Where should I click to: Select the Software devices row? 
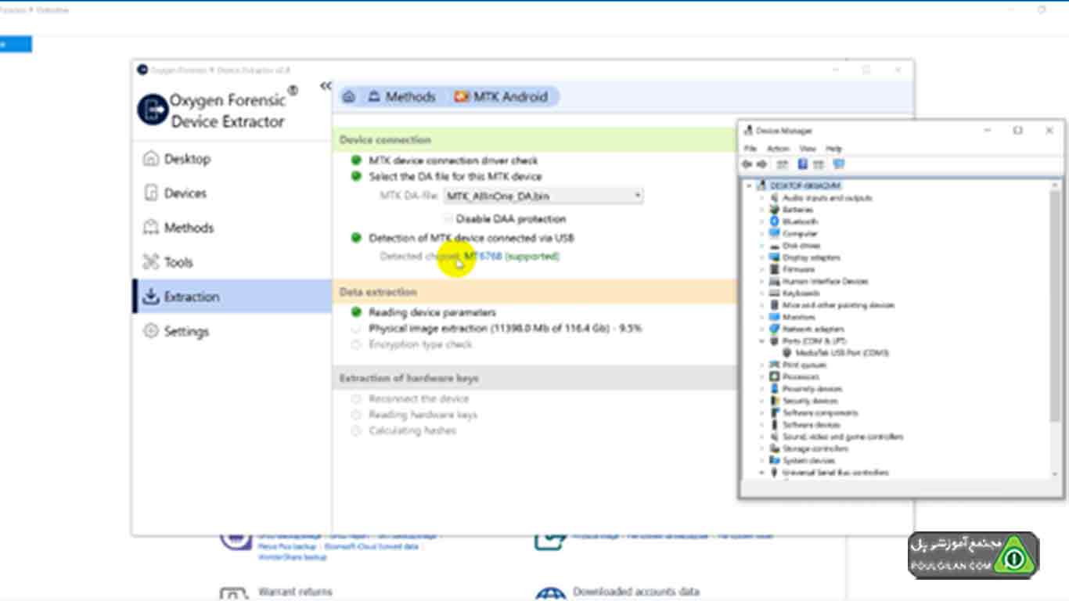pos(811,425)
